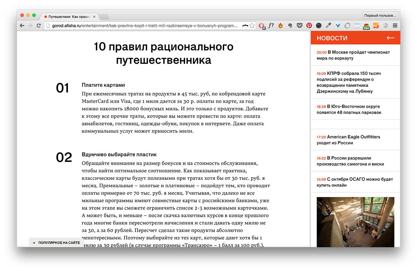This screenshot has height=271, width=417.
Task: Click the blue funnel extension icon
Action: click(338, 25)
